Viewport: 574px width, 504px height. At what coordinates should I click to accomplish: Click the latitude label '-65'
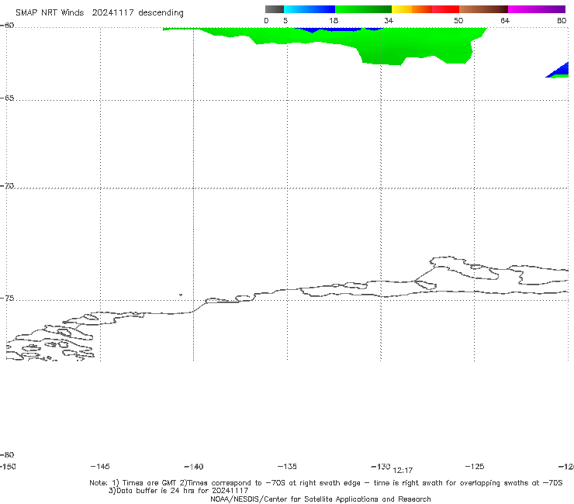pos(7,98)
